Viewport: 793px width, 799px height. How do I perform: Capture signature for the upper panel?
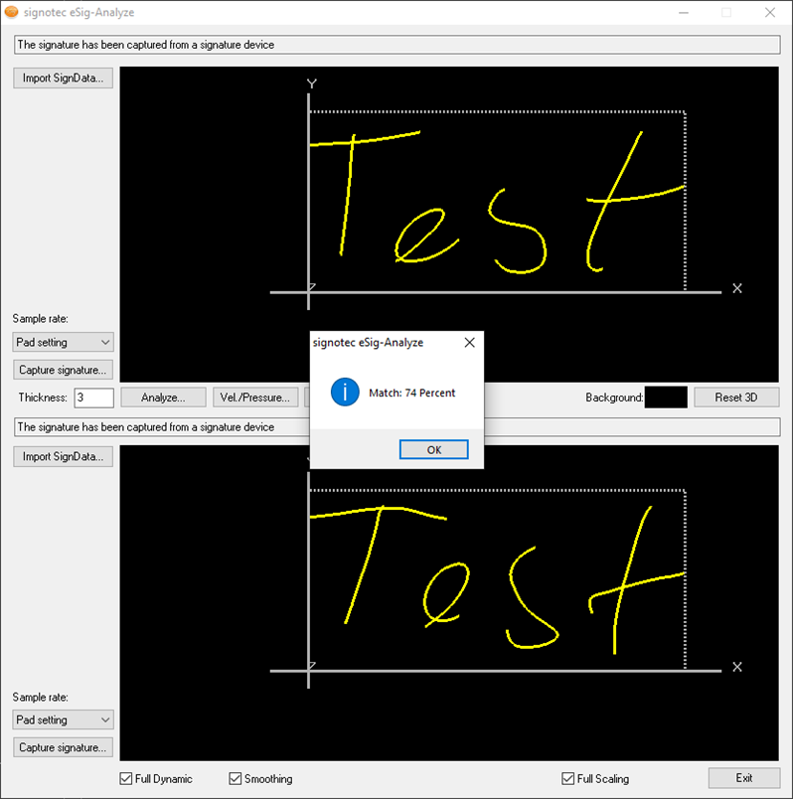point(63,370)
